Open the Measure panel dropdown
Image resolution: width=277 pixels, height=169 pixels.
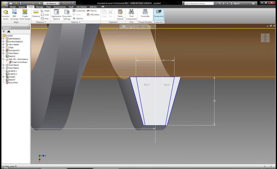click(46, 22)
